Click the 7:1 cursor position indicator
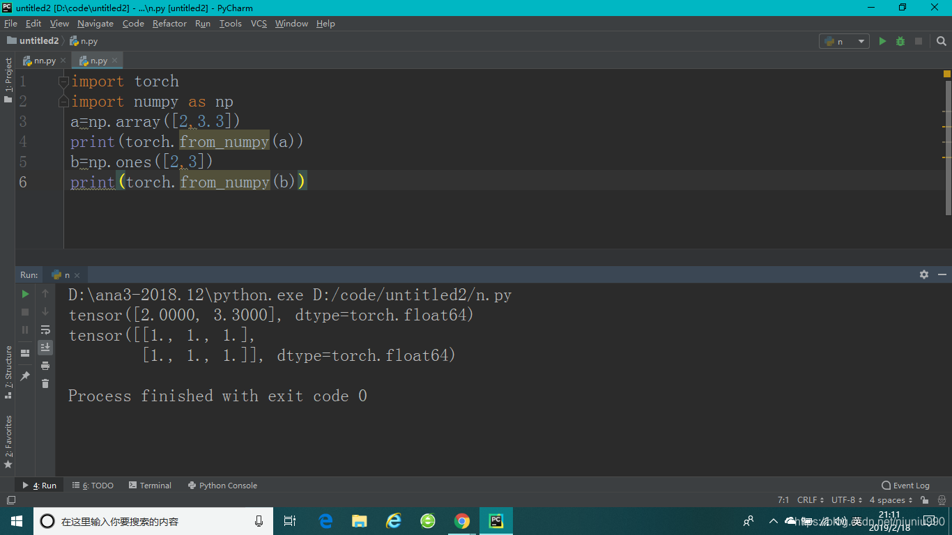Image resolution: width=952 pixels, height=535 pixels. (783, 500)
